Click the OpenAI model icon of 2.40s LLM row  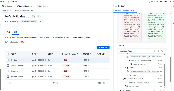click(128, 71)
